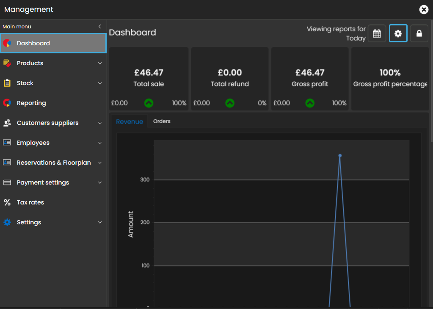Click the Products sidebar icon

coord(7,63)
